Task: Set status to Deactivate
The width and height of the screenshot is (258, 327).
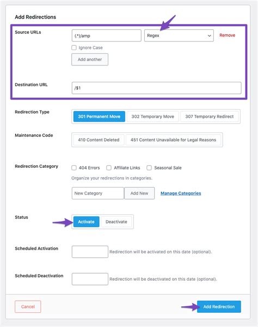Action: pos(116,222)
